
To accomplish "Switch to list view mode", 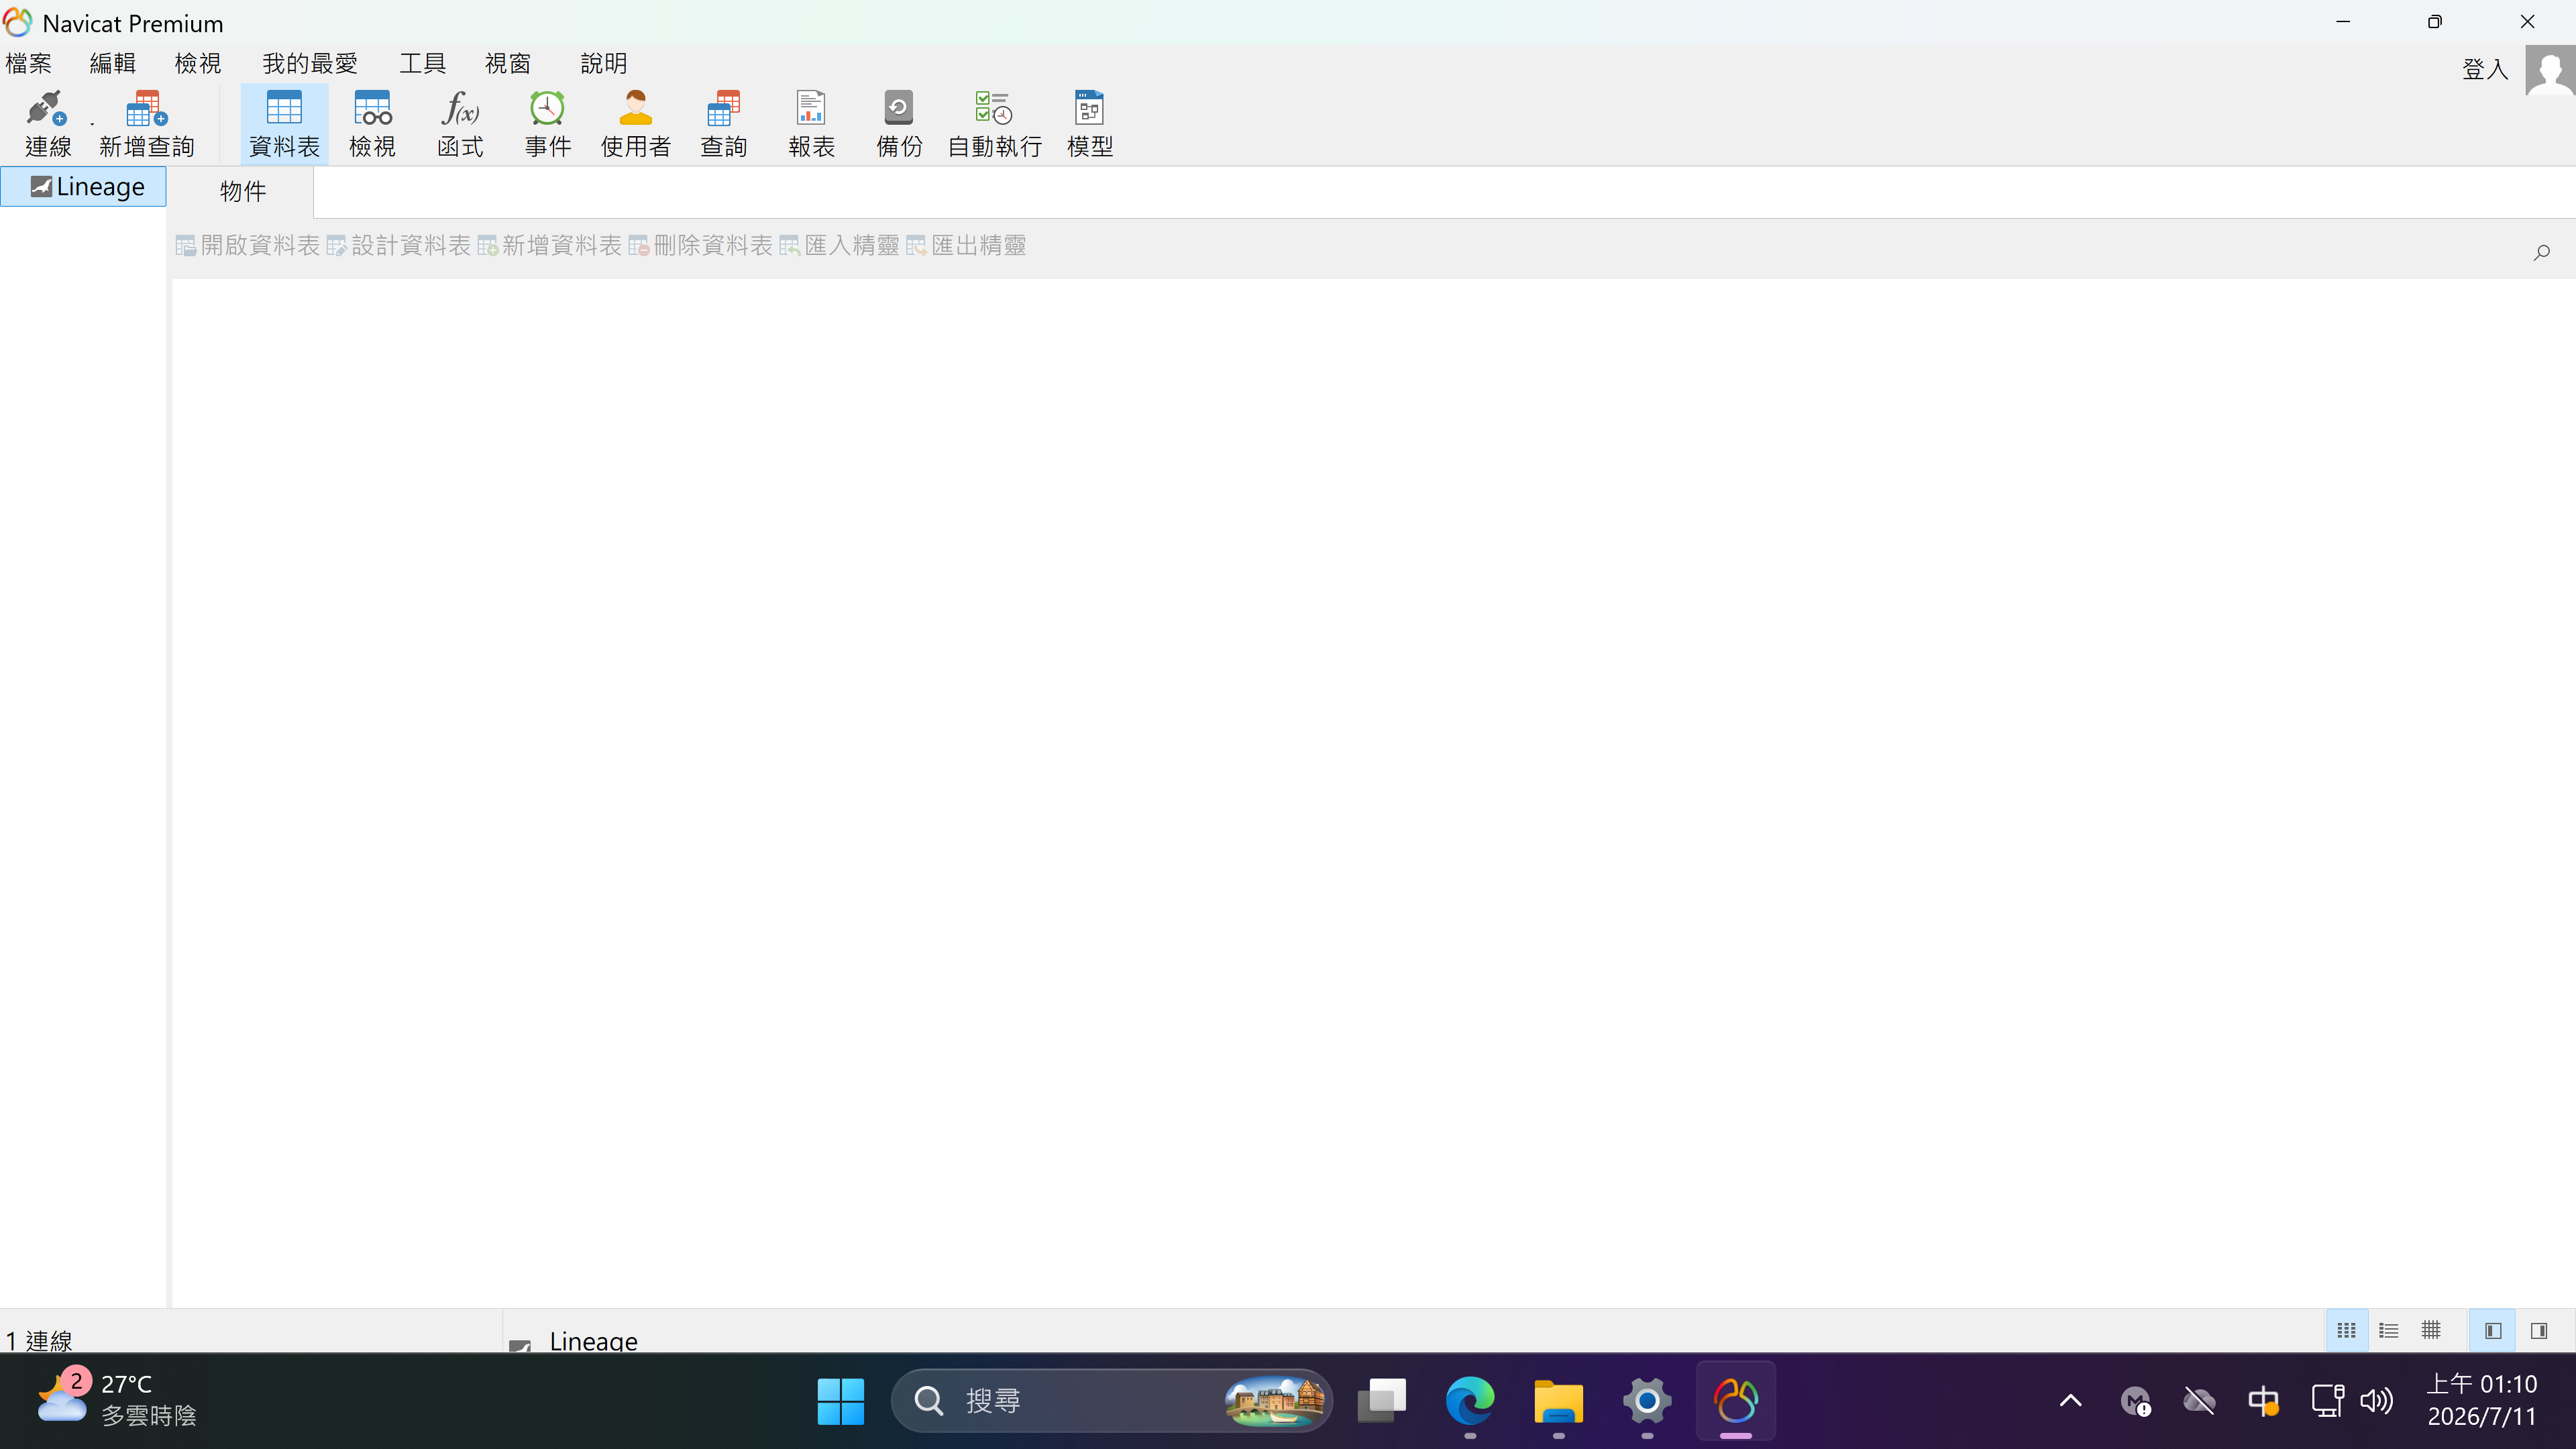I will click(x=2389, y=1330).
